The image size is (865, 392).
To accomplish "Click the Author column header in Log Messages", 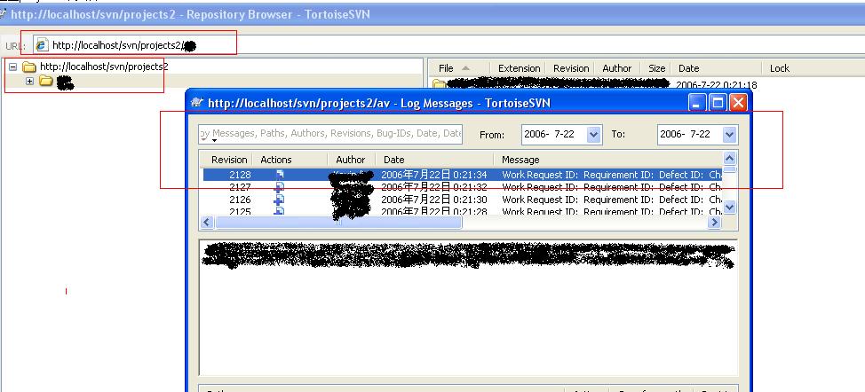I will [x=351, y=160].
